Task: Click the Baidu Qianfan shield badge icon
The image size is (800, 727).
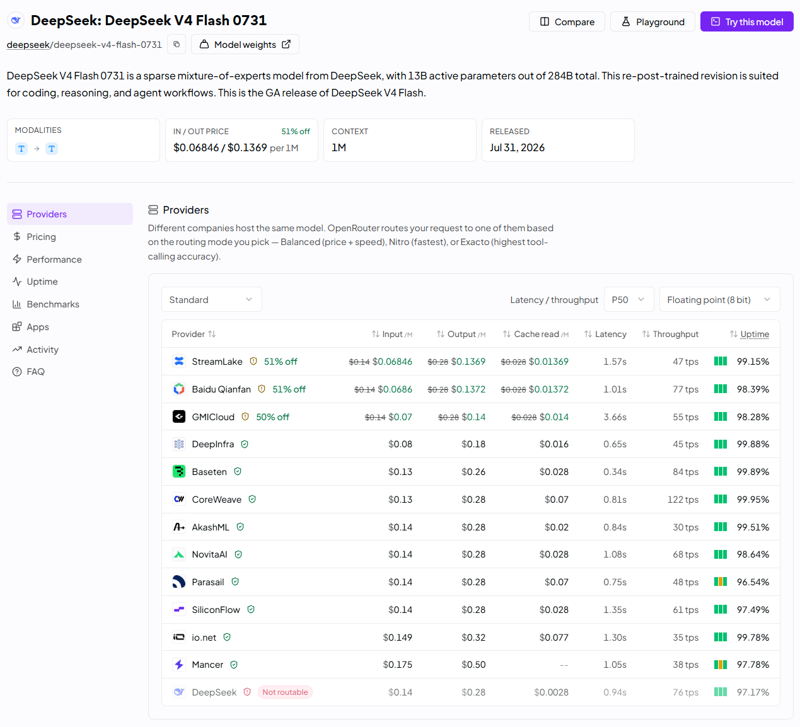Action: click(262, 389)
